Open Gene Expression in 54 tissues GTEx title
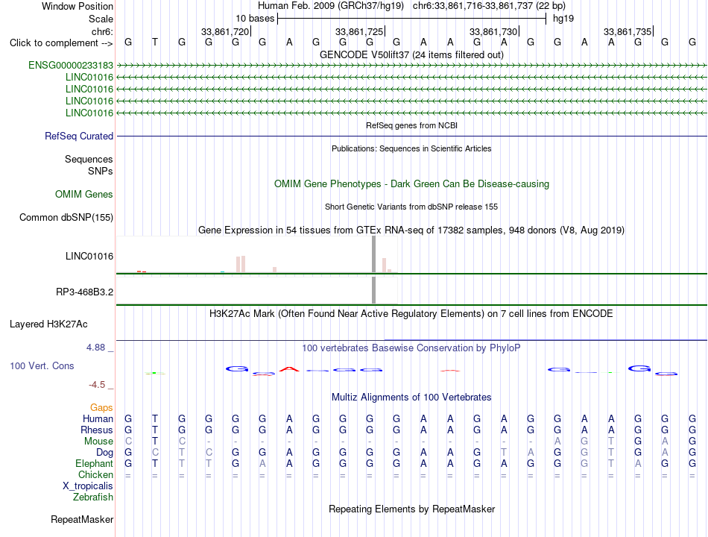Screen dimensions: 708x537 pos(411,230)
